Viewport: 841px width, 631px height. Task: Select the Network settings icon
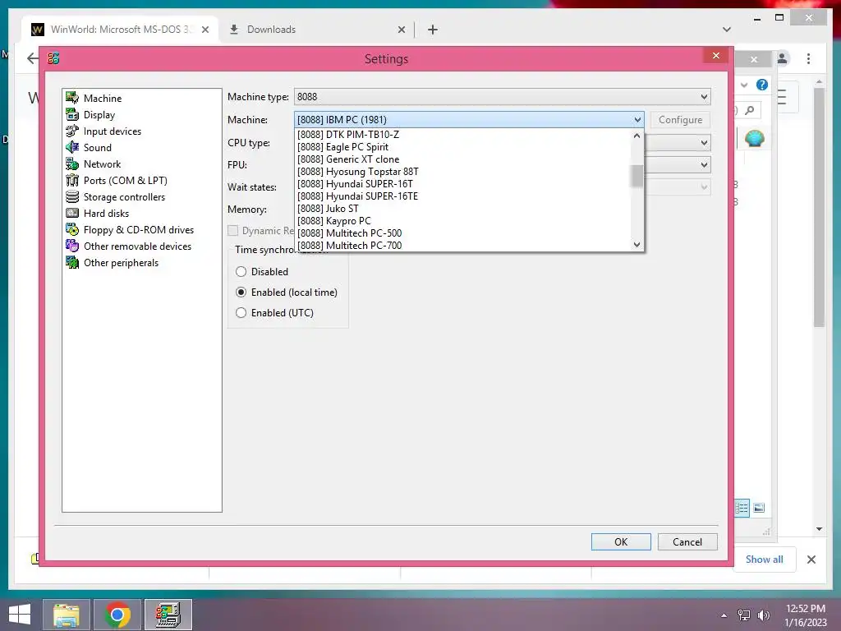[x=72, y=164]
